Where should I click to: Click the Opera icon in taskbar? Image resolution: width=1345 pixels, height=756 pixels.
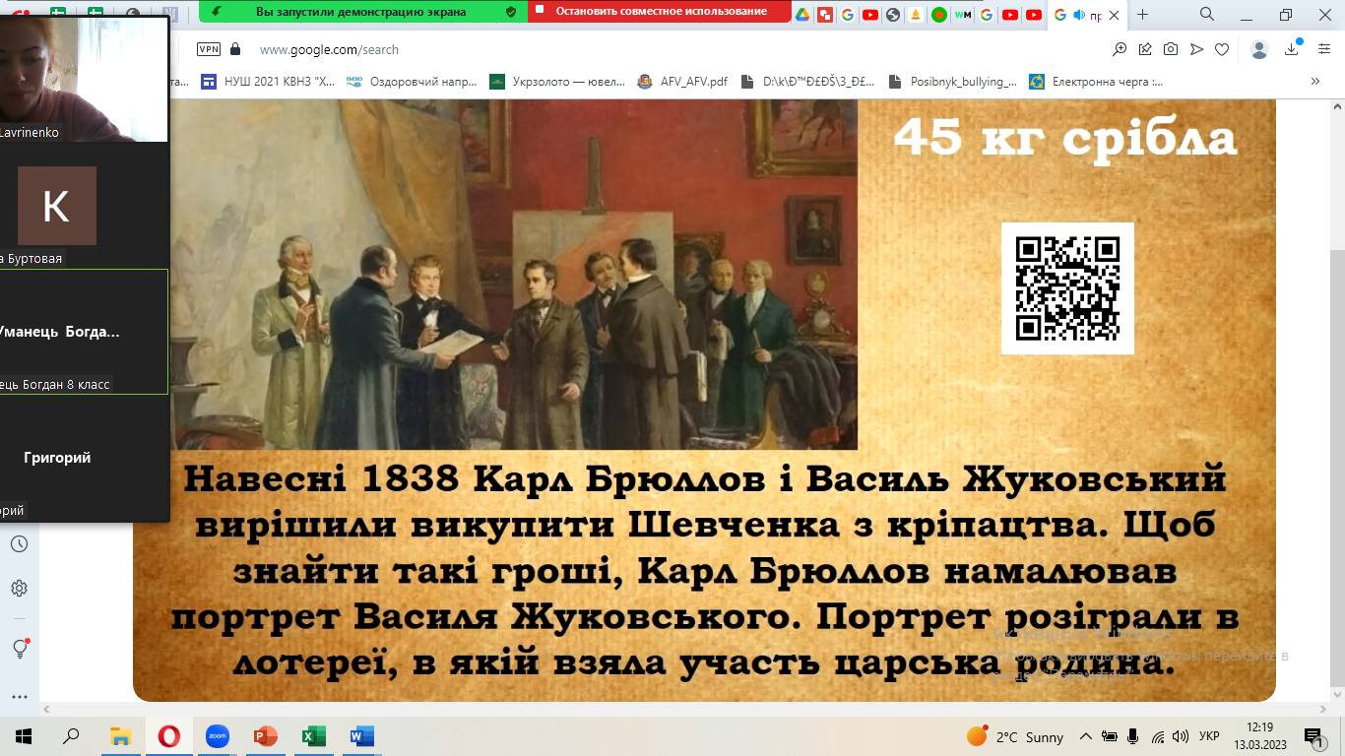click(168, 736)
